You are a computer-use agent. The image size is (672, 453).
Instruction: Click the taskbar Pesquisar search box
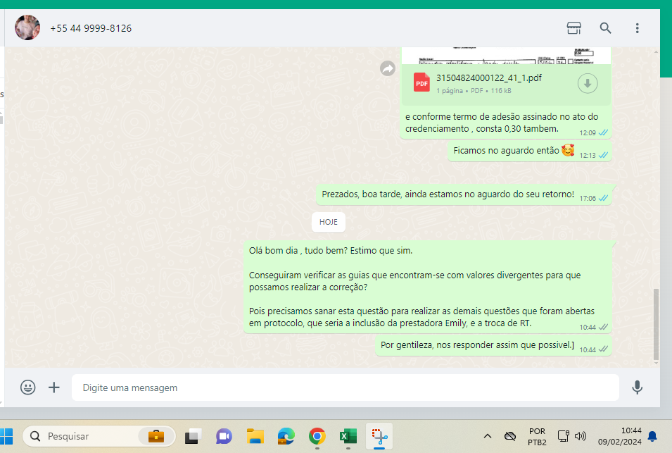tap(99, 436)
